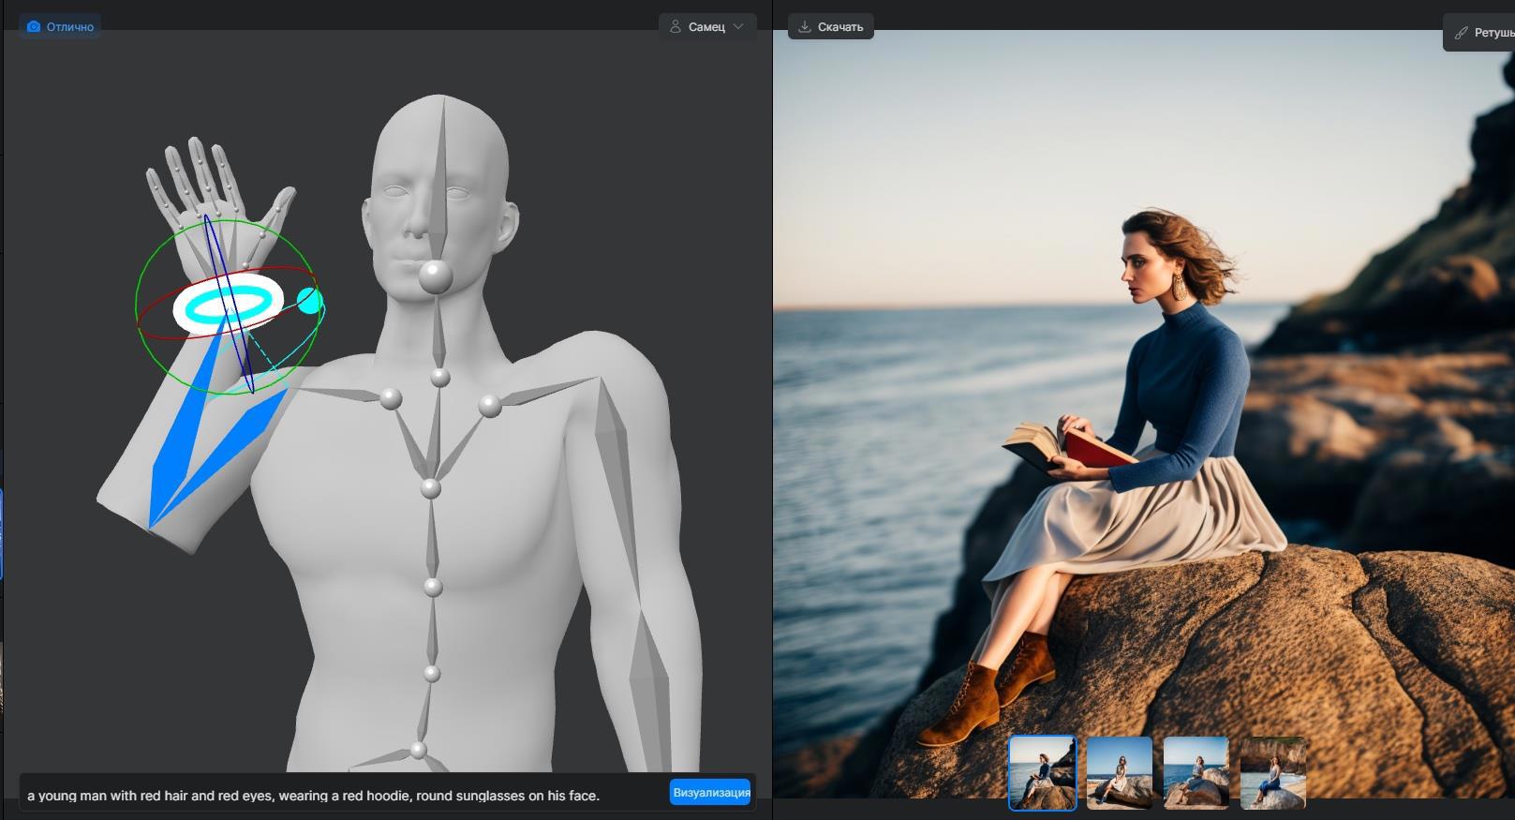
Task: Pick the chest joint sphere on the spine
Action: click(430, 488)
